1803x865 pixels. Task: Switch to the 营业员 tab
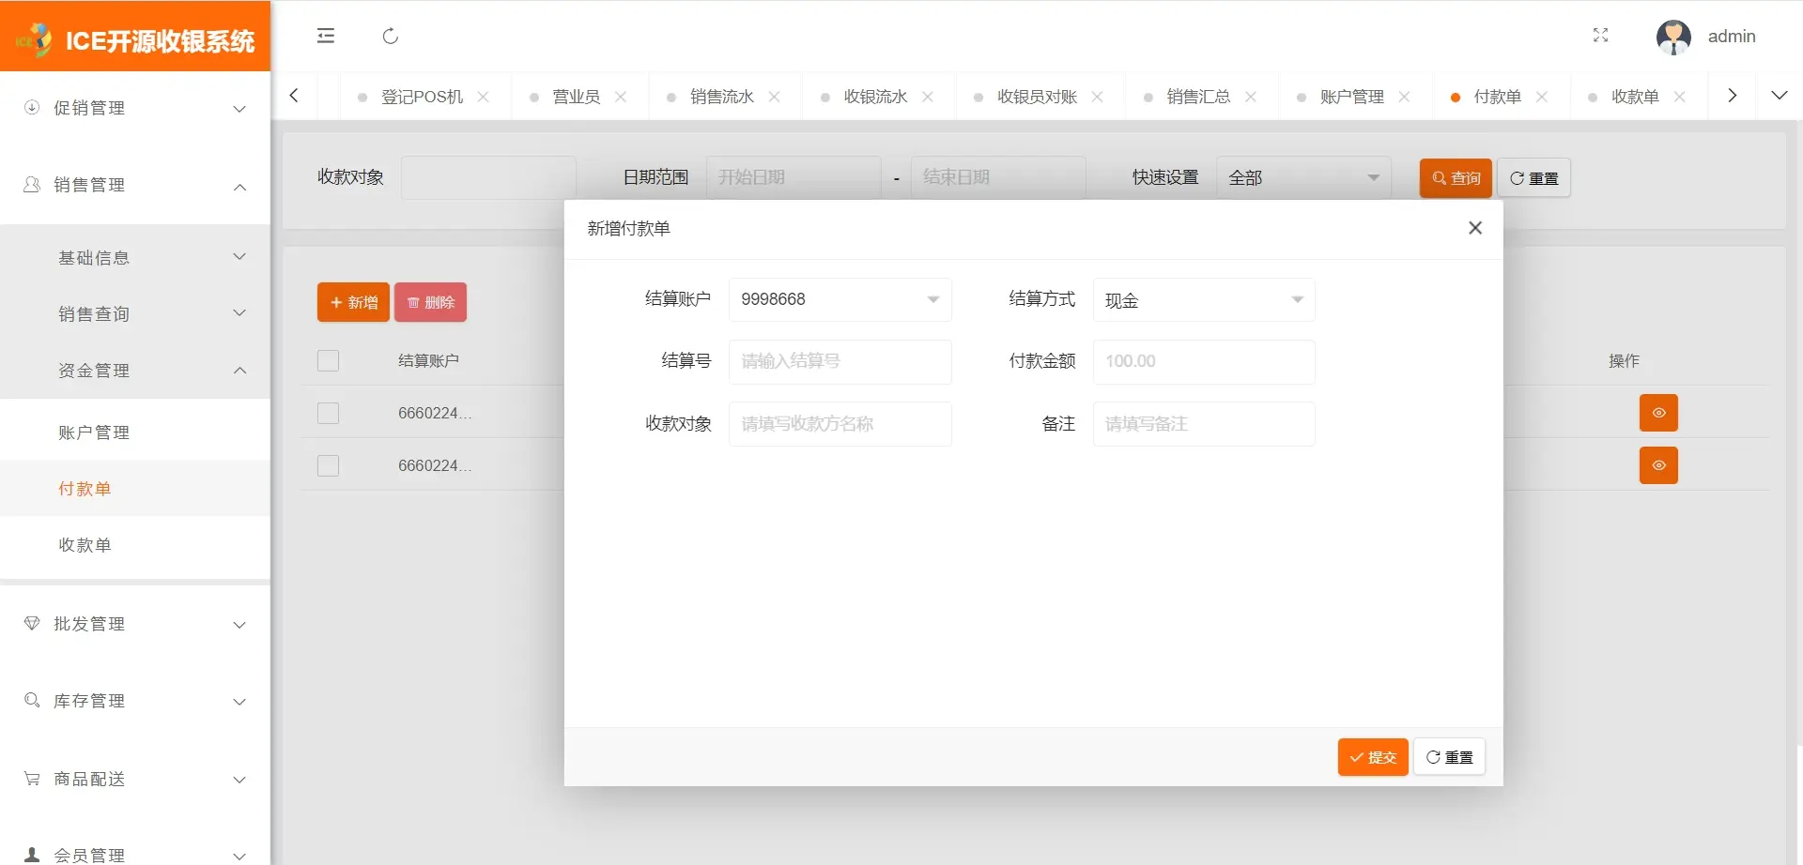(x=576, y=97)
